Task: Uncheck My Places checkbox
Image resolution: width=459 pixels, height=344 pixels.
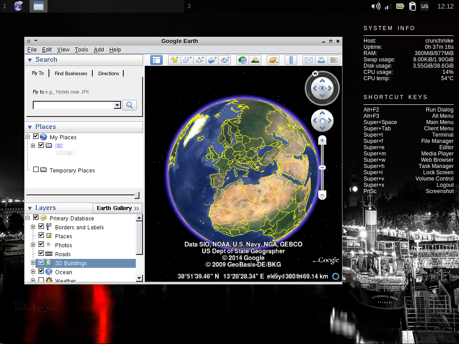Action: [x=36, y=136]
